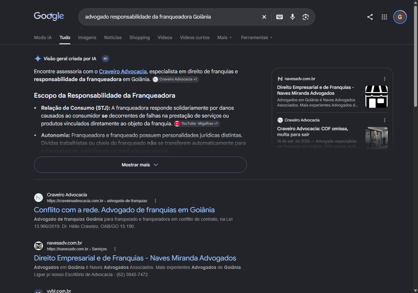
Task: Click the navesadv.com.br result favicon
Action: click(x=39, y=246)
